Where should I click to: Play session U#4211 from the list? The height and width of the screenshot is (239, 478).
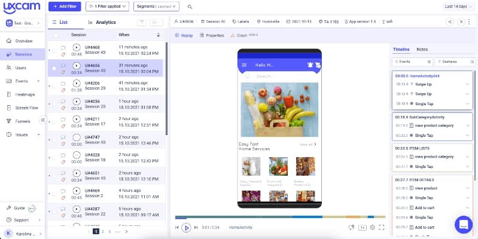click(77, 119)
